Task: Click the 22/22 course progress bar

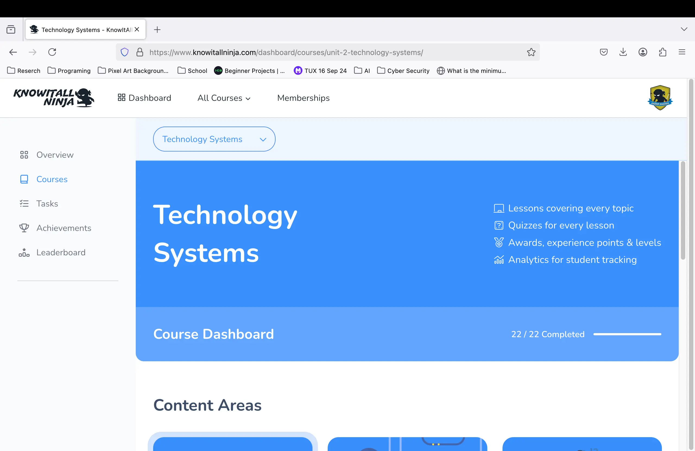Action: tap(627, 334)
